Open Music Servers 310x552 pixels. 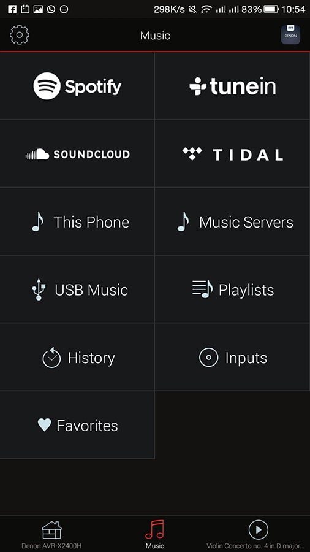tap(232, 222)
